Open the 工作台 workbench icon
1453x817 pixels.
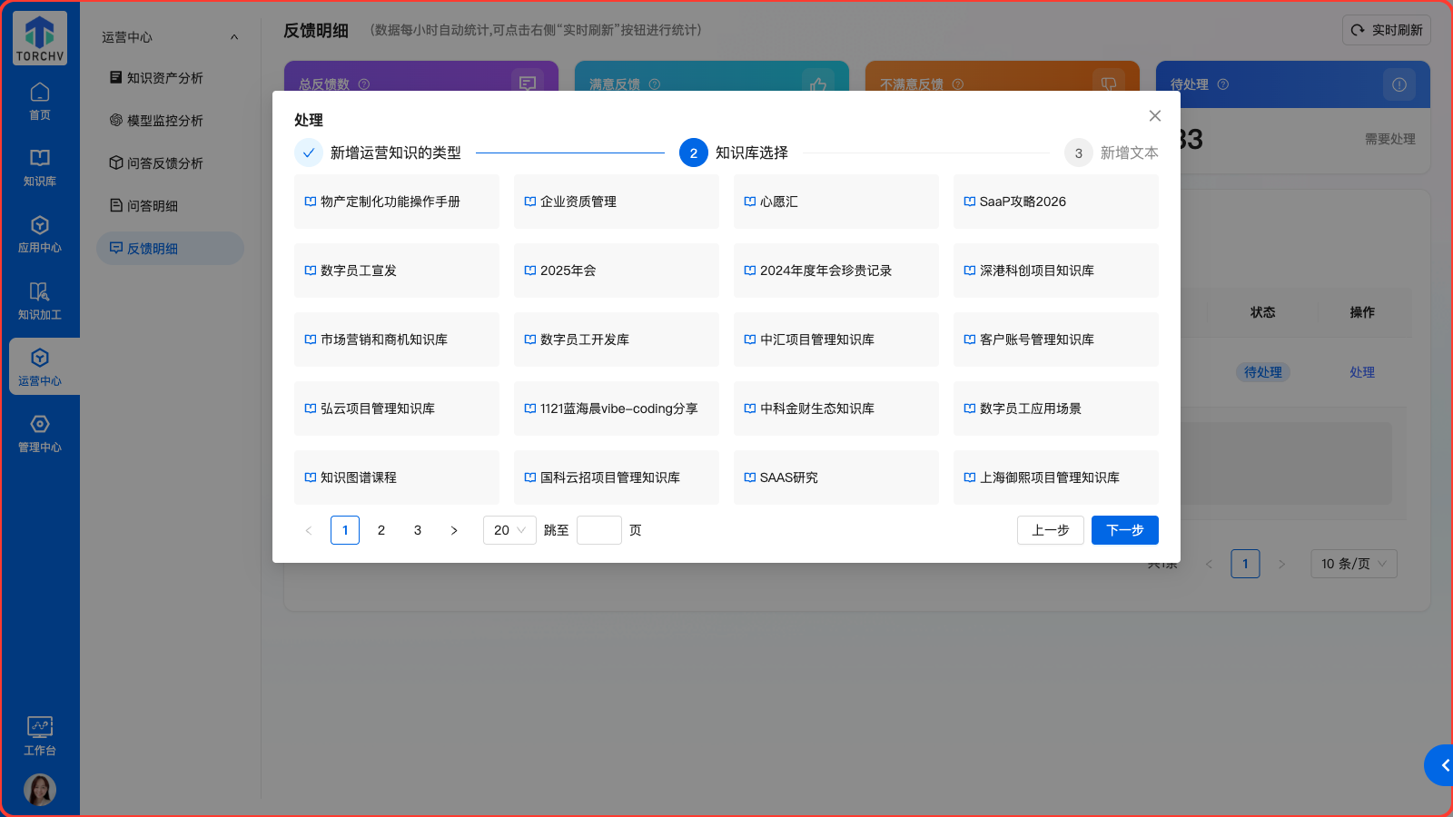40,736
